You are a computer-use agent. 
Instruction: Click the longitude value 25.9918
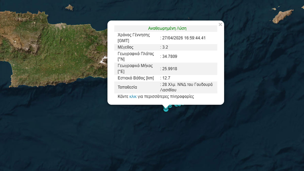tap(169, 69)
